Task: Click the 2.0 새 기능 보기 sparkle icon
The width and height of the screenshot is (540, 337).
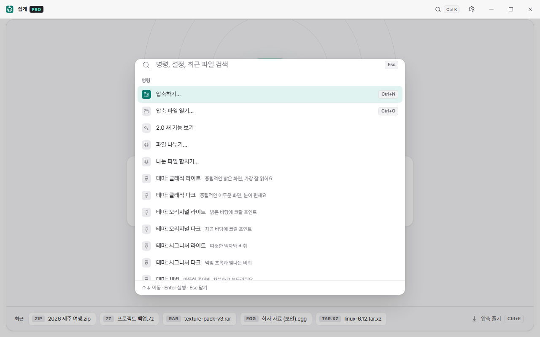Action: [x=146, y=128]
